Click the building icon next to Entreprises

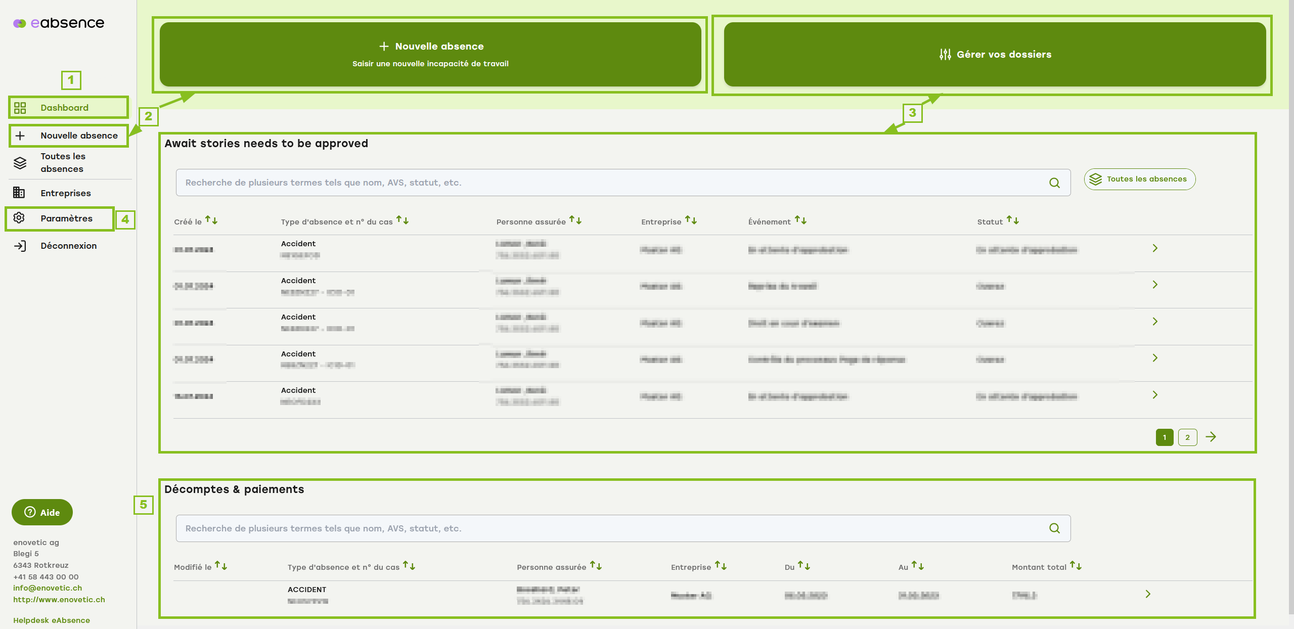(x=20, y=193)
